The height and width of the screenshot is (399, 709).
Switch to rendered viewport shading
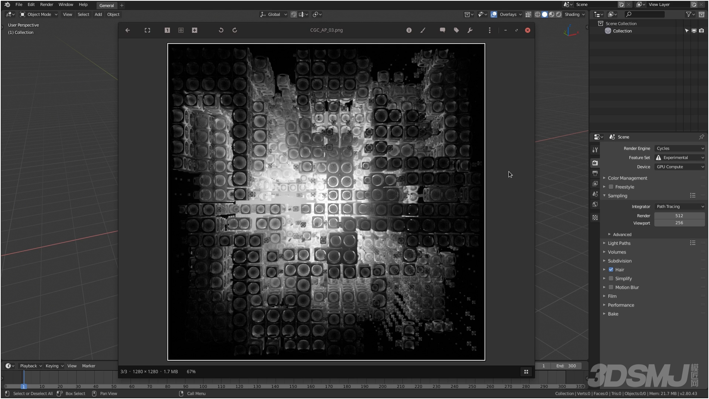559,14
